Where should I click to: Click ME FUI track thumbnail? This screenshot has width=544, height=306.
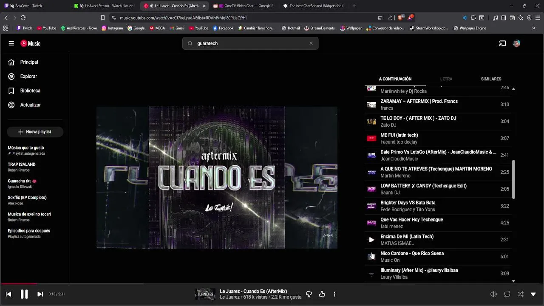click(371, 138)
